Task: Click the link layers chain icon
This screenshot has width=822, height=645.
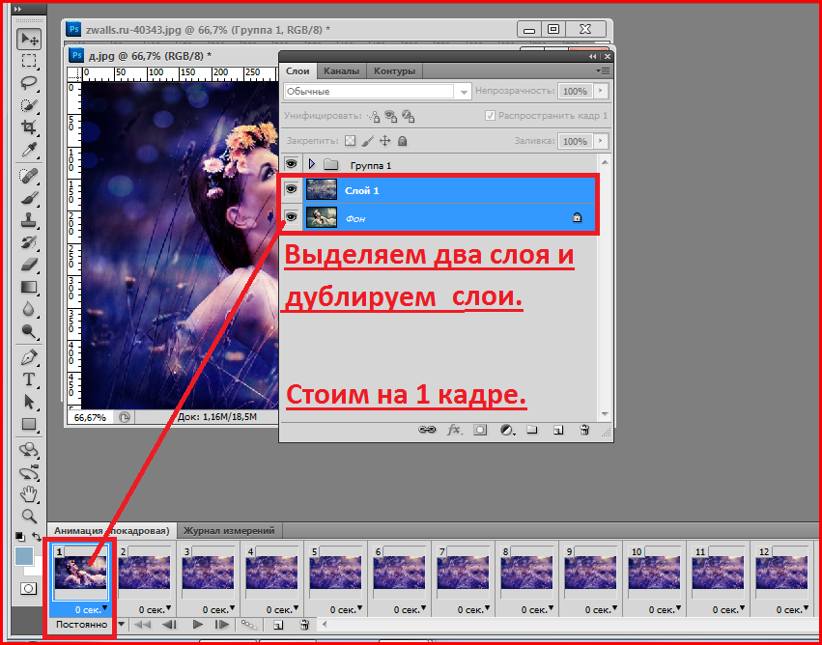Action: (427, 430)
